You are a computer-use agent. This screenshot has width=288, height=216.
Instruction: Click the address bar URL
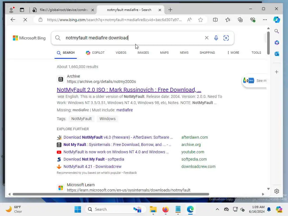[114, 20]
